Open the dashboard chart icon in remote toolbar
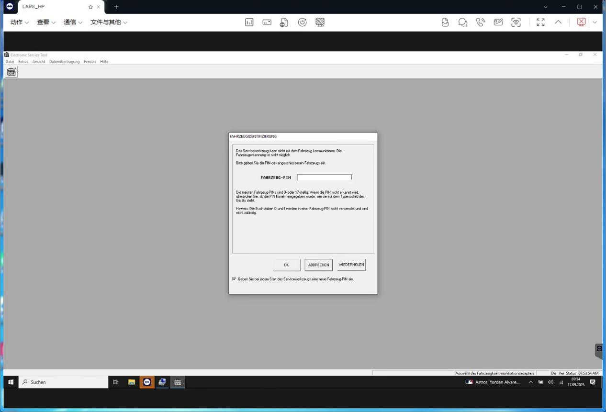606x412 pixels. pyautogui.click(x=249, y=22)
